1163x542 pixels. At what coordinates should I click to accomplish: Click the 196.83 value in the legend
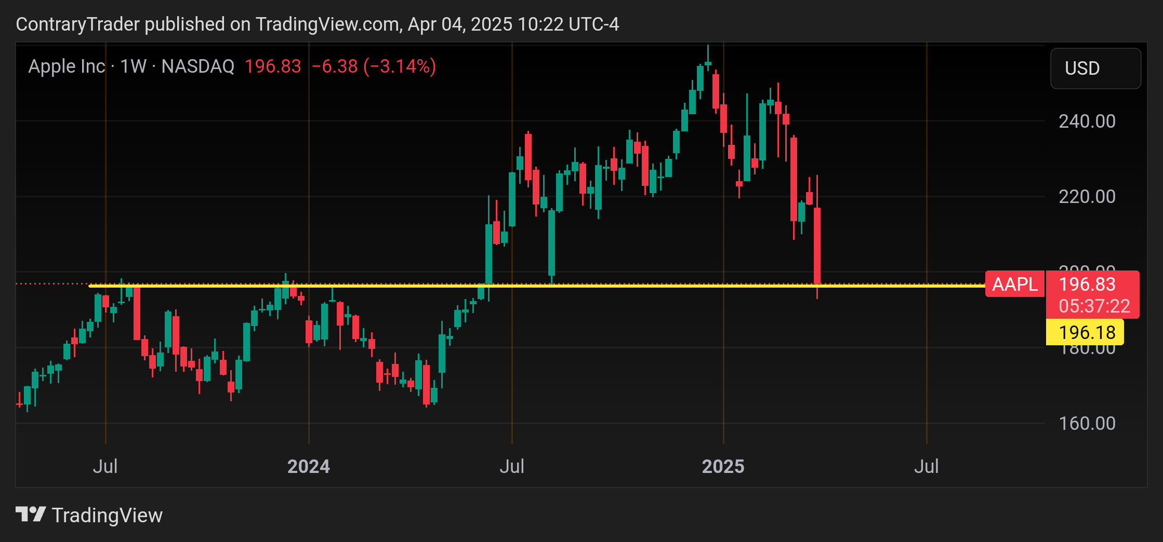[x=273, y=66]
